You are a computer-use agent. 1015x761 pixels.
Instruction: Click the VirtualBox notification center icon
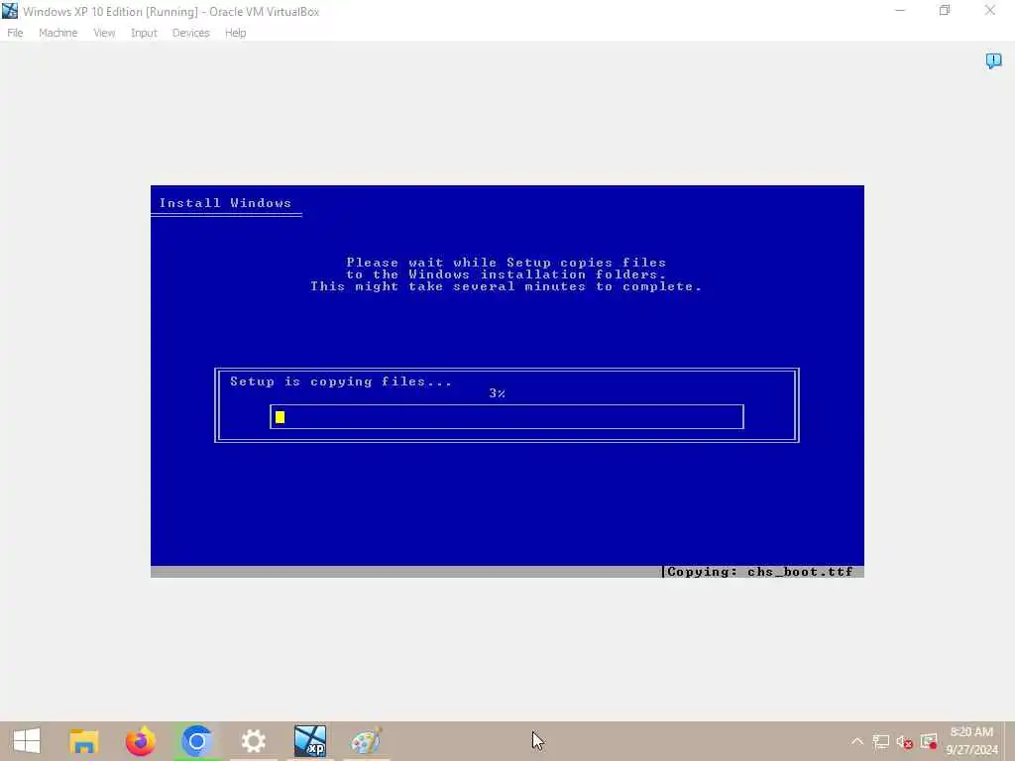(x=993, y=60)
